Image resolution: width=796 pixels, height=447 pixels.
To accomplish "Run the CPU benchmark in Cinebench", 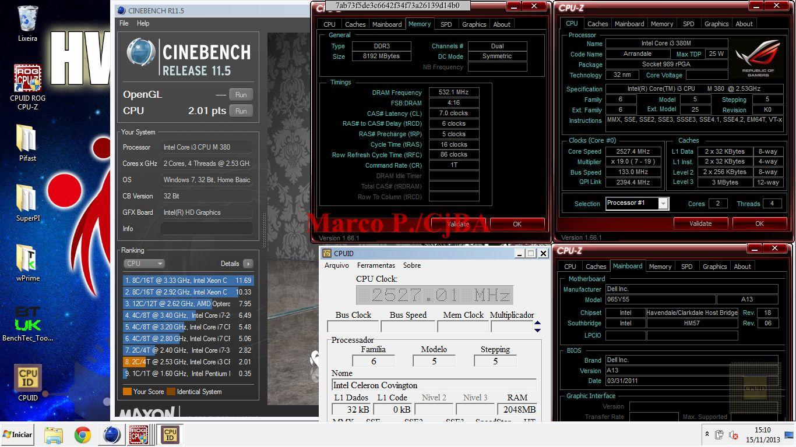I will (x=241, y=111).
